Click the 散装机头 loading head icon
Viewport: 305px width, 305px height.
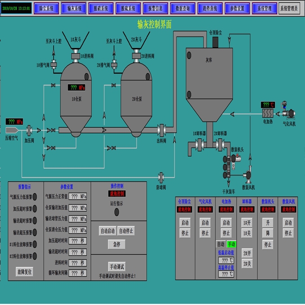pyautogui.click(x=232, y=166)
